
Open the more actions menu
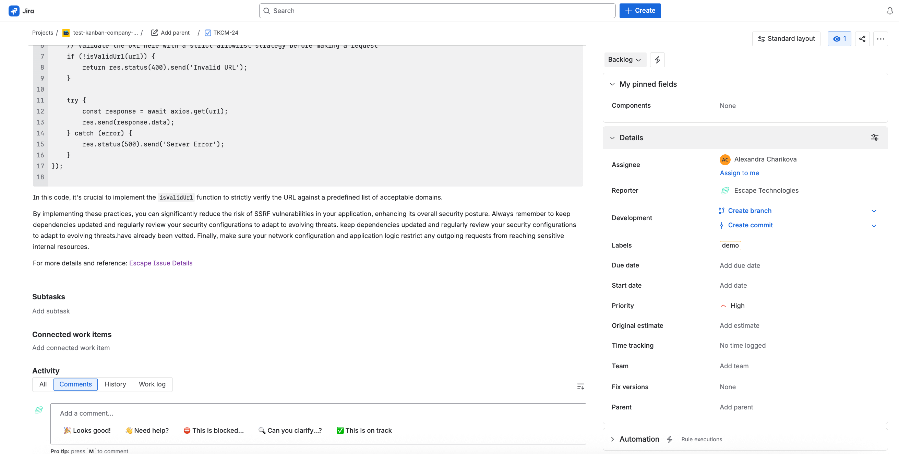point(881,39)
